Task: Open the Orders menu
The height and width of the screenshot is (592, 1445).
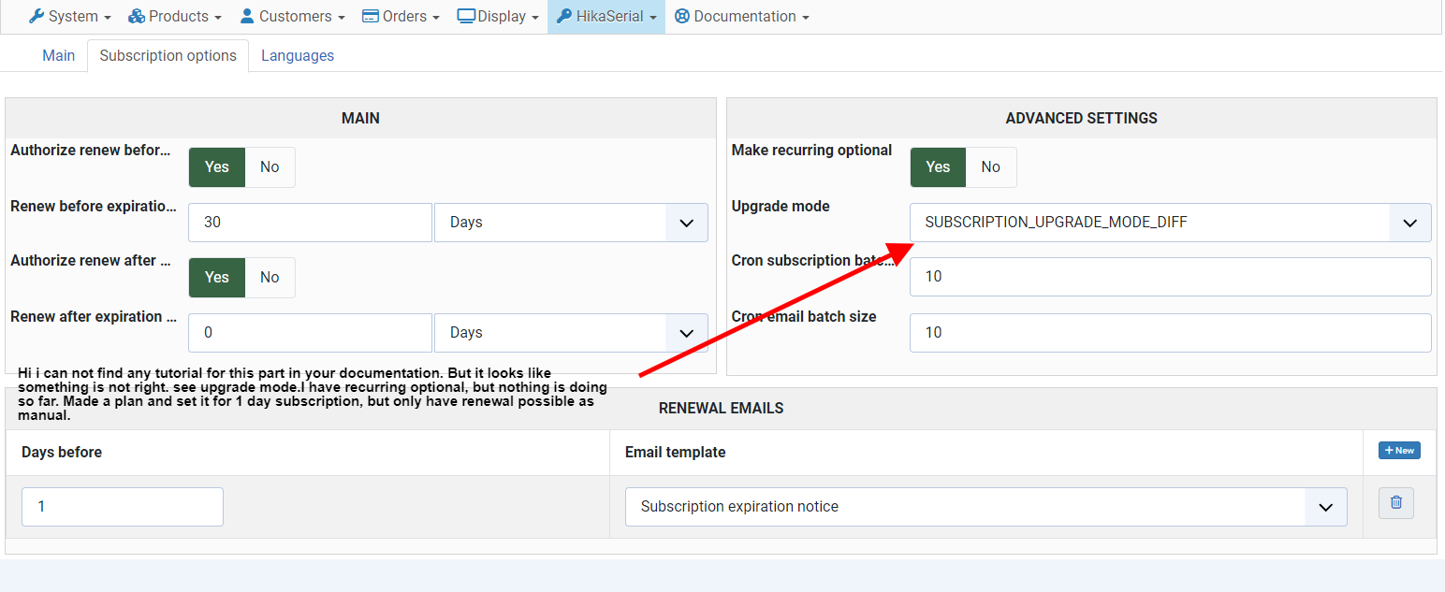Action: (x=401, y=16)
